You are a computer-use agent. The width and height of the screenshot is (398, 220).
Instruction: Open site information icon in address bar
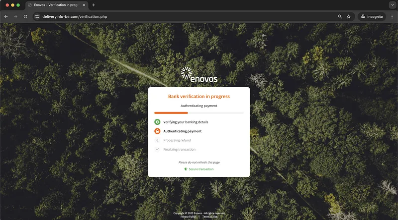pos(37,16)
